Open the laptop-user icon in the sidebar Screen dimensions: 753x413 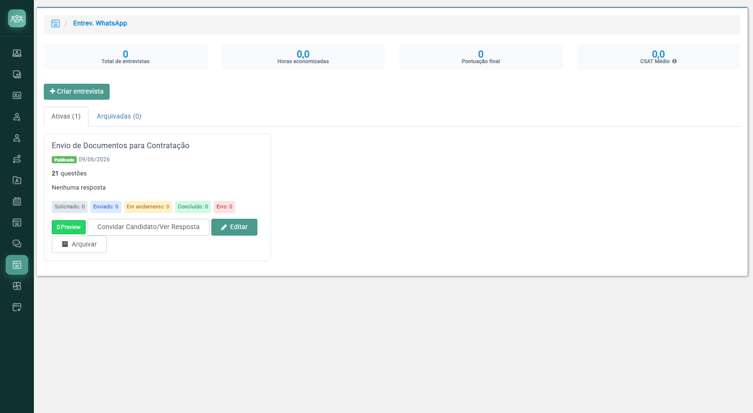pos(17,53)
